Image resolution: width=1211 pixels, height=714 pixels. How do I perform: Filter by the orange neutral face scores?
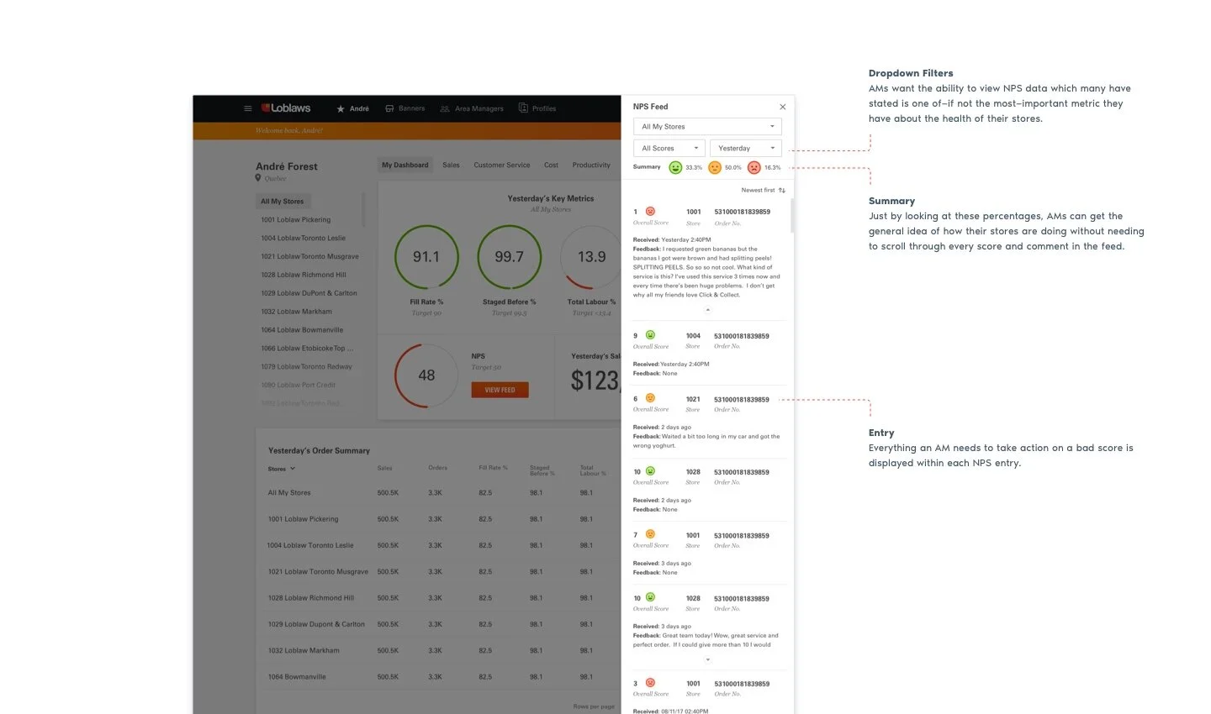pos(714,167)
